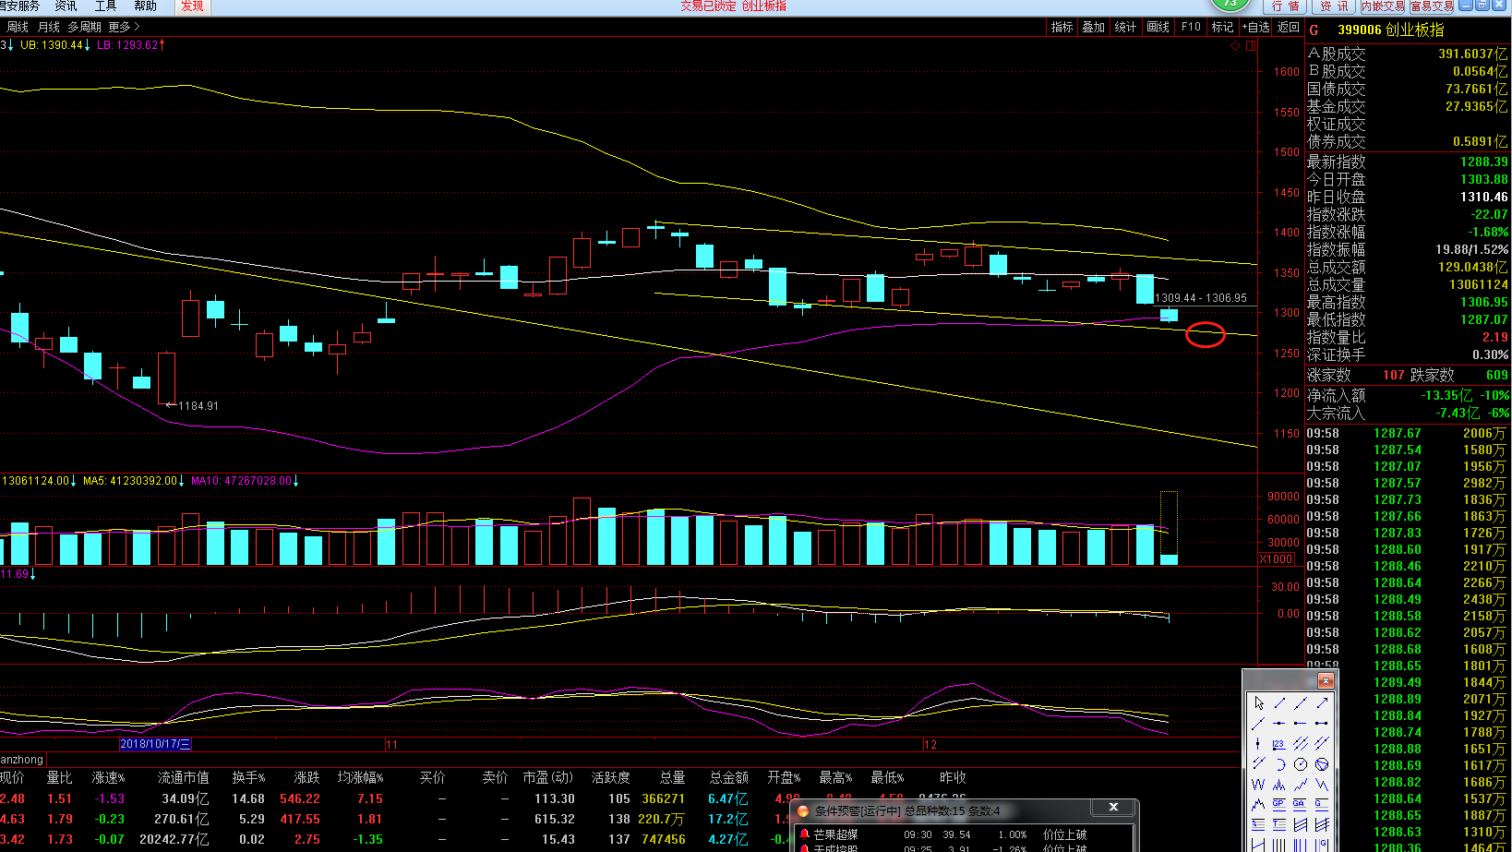This screenshot has width=1512, height=852.
Task: Add to watchlist with +自选
Action: coord(1256,27)
